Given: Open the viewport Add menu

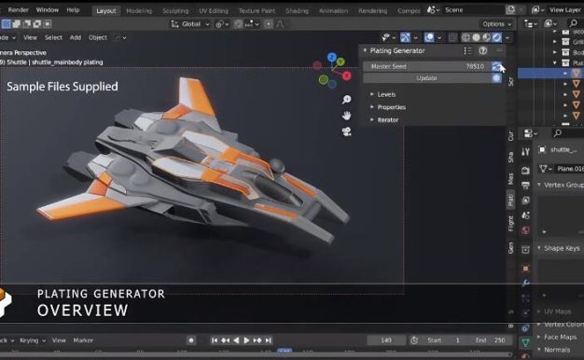Looking at the screenshot, I should (76, 37).
